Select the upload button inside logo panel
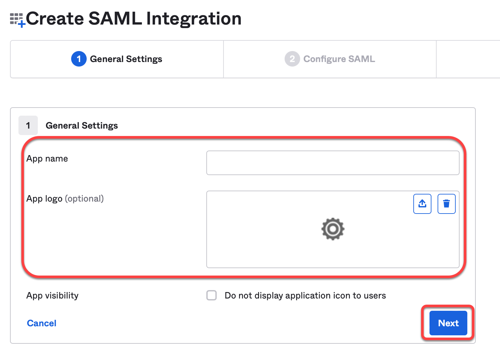 click(422, 204)
